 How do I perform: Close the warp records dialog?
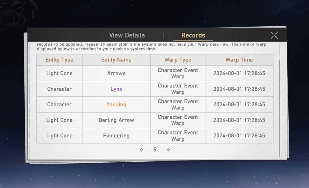coord(274,35)
